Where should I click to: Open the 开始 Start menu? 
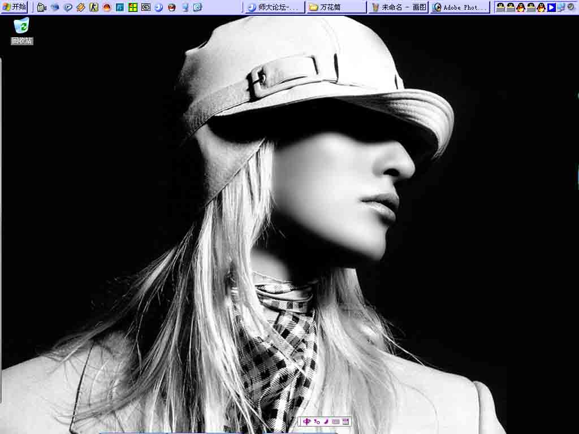pos(14,7)
